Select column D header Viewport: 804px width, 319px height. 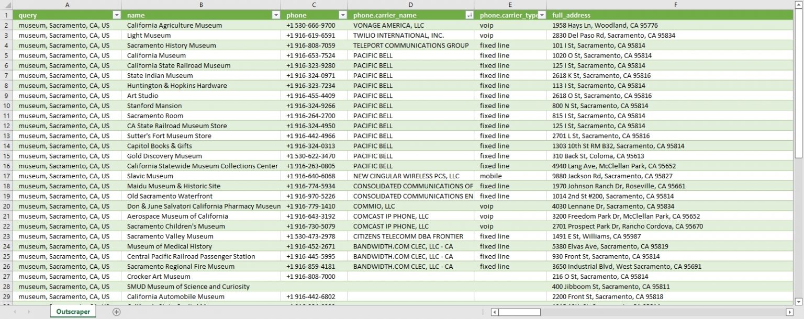410,5
